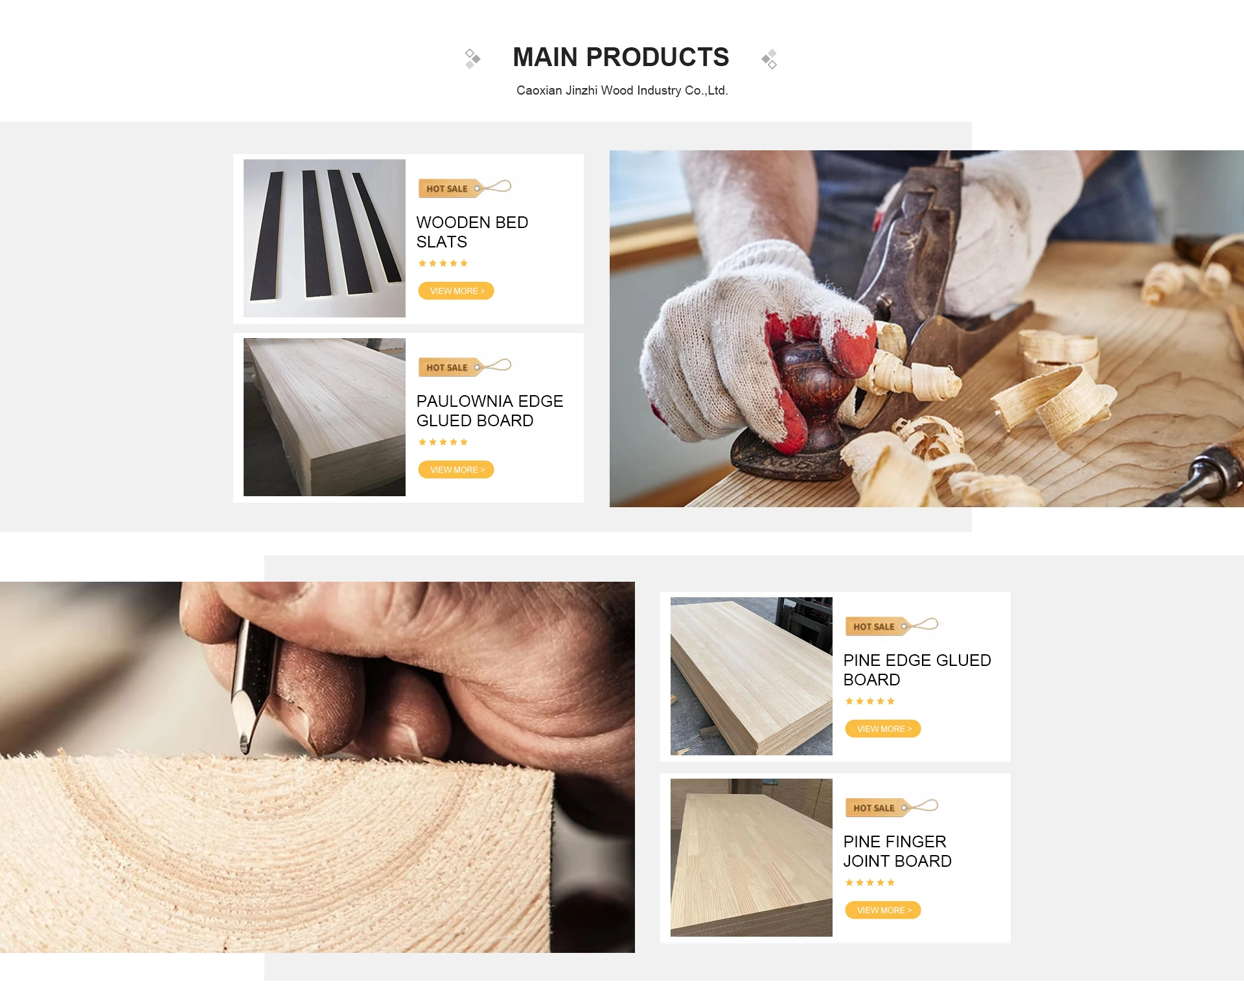
Task: Click the Hot Sale tag above Wooden Bed Slats
Action: coord(464,188)
